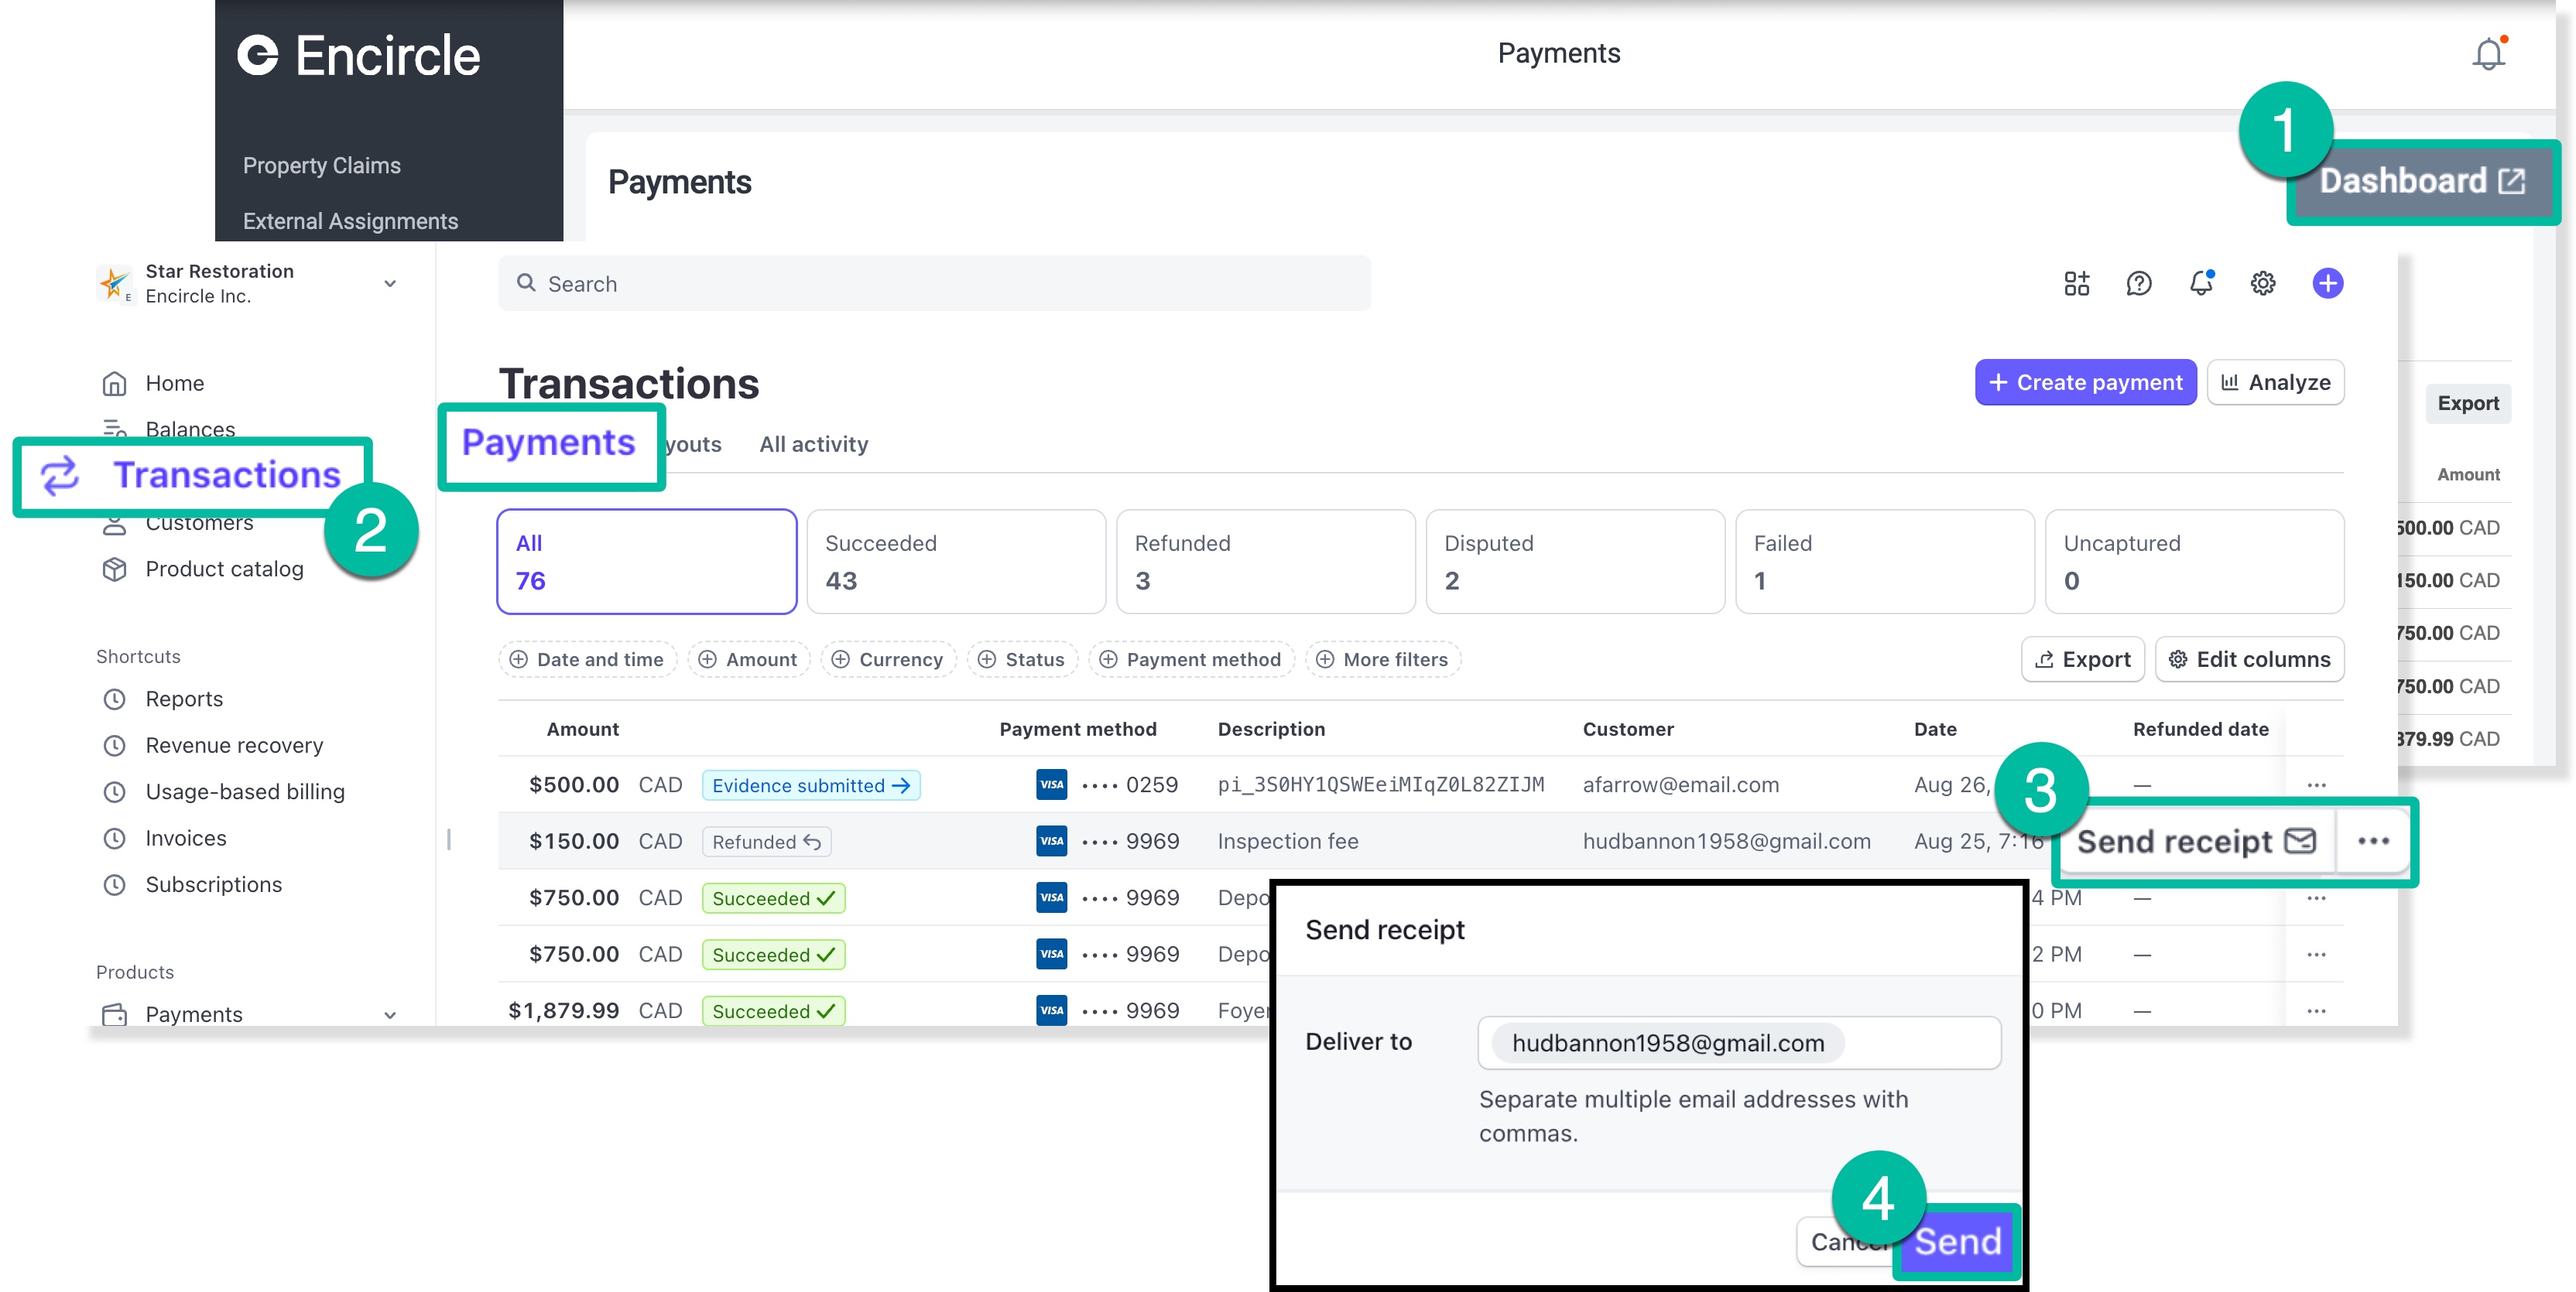Click the Create payment button
This screenshot has height=1292, width=2576.
coord(2085,383)
